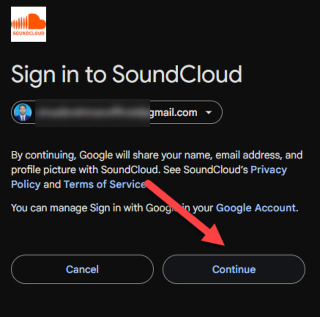Viewport: 320px width, 317px height.
Task: Click the word Policy in the link
Action: (x=26, y=184)
